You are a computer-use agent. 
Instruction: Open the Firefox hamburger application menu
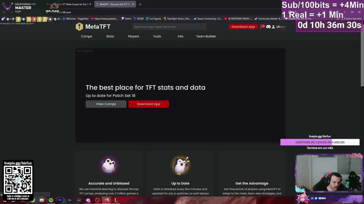click(x=360, y=12)
